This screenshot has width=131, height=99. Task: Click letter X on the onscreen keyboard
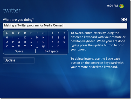(x=19, y=46)
